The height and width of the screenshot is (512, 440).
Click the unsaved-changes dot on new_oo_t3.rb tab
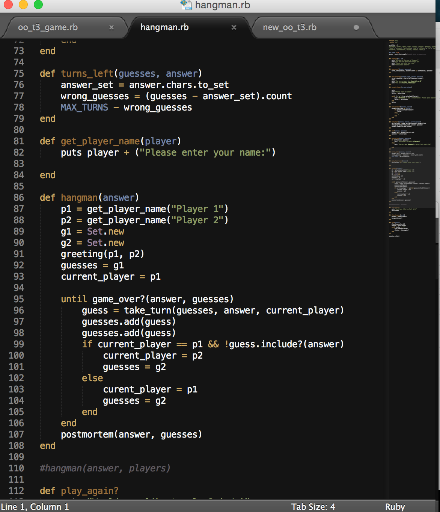point(356,27)
